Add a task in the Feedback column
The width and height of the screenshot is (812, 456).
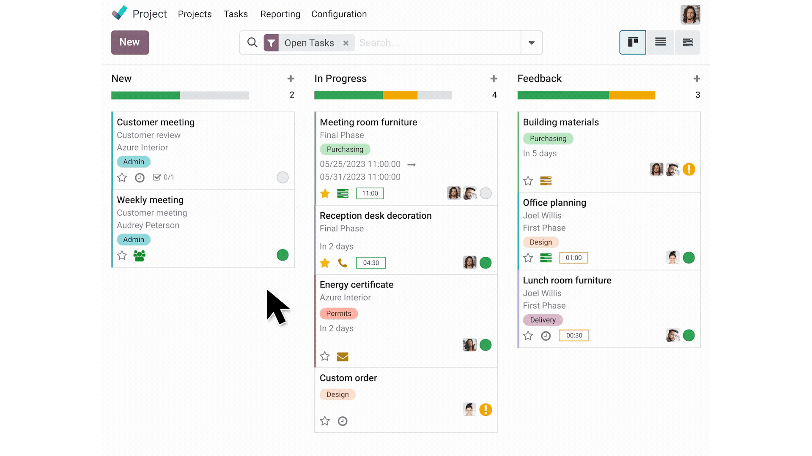pos(697,79)
